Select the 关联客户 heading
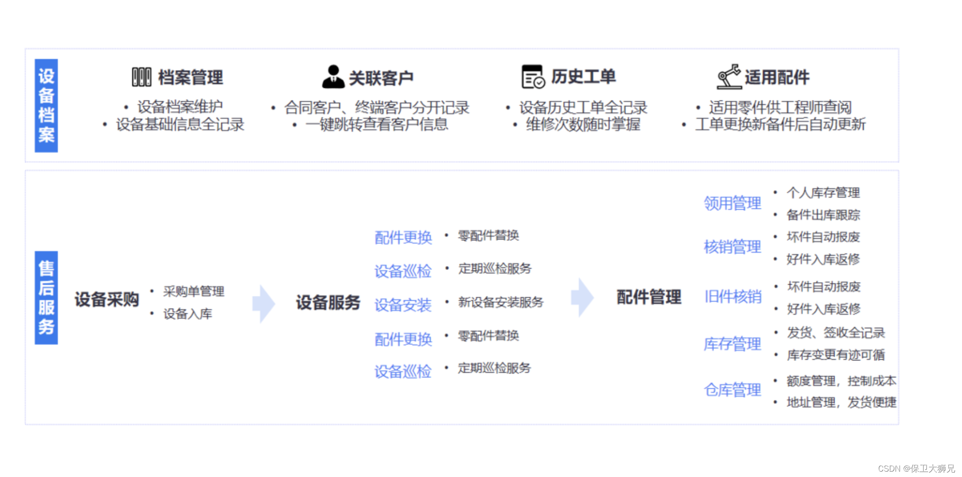The image size is (962, 477). coord(381,78)
